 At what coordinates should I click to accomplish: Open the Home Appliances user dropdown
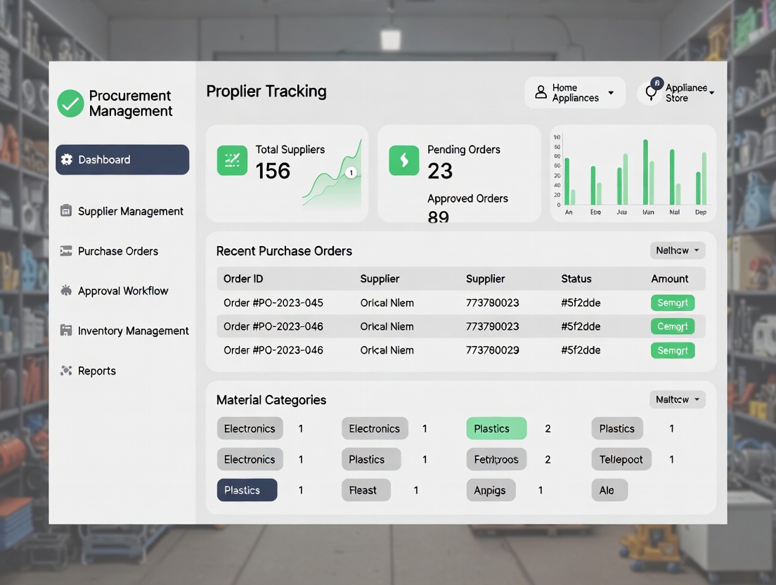pos(574,93)
